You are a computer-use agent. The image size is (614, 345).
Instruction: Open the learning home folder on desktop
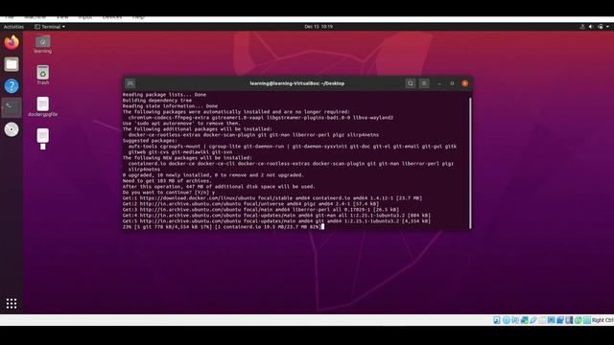pyautogui.click(x=42, y=44)
